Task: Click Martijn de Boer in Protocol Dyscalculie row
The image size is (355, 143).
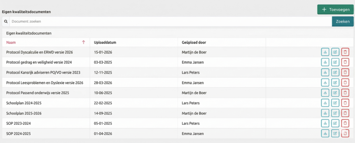Action: 194,52
